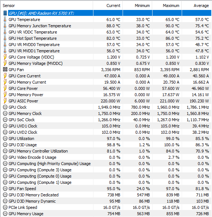Click lightning icon beside GPU Memory Power
This screenshot has height=217, width=212.
point(5,95)
